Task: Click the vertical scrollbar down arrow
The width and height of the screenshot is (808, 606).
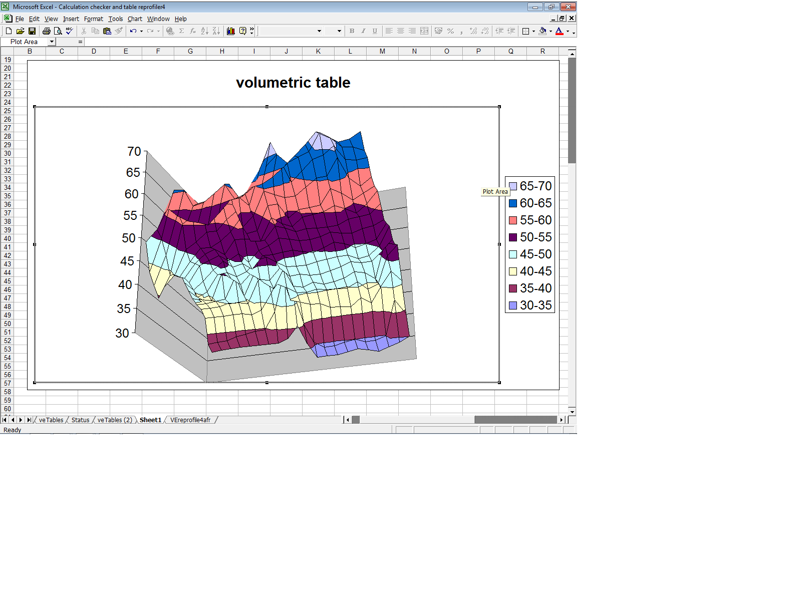Action: [572, 412]
